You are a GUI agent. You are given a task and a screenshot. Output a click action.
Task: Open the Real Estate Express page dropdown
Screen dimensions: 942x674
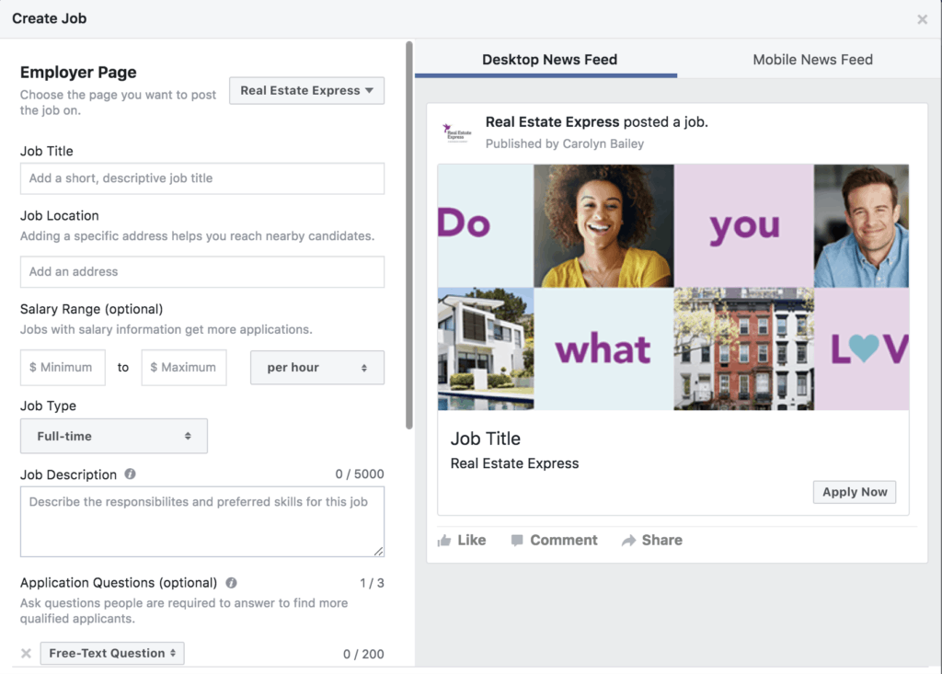click(306, 91)
